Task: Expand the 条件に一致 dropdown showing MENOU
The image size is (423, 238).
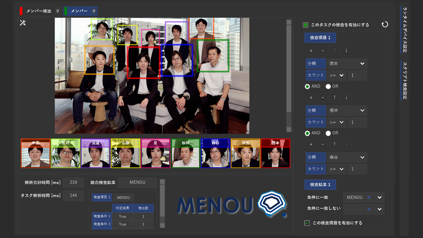Action: 380,197
